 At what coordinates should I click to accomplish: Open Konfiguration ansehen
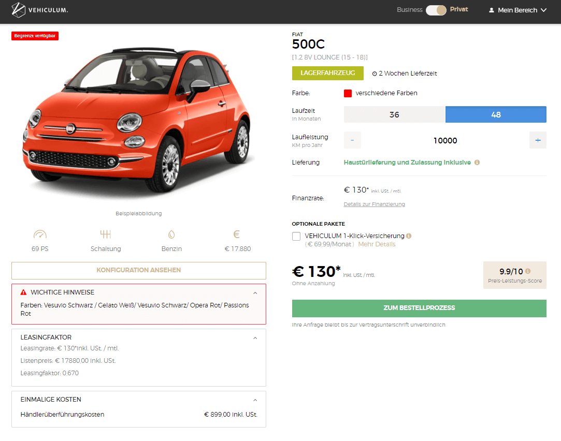[x=139, y=271]
